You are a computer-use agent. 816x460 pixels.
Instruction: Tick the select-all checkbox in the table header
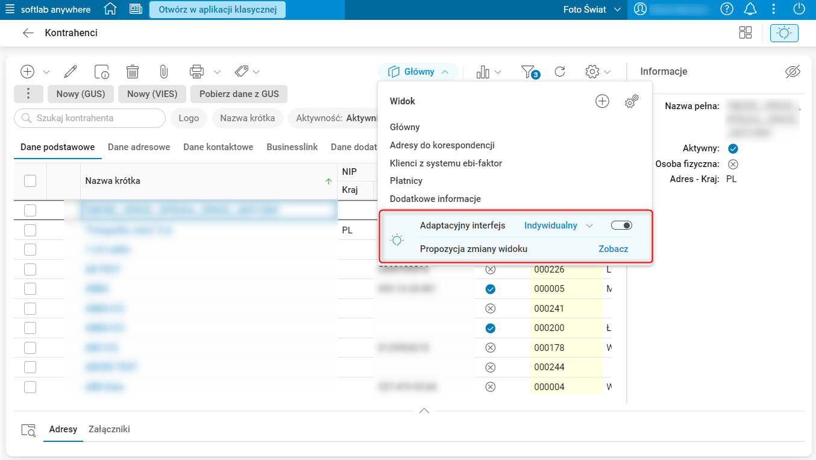tap(30, 181)
